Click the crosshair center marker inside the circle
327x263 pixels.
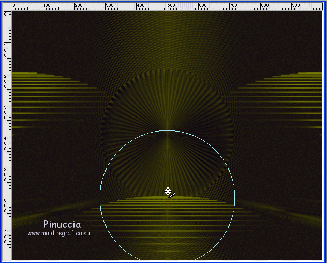168,191
